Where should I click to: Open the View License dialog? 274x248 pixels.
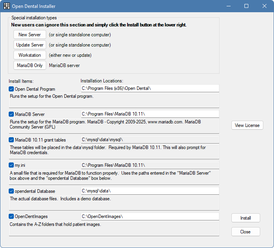[247, 125]
